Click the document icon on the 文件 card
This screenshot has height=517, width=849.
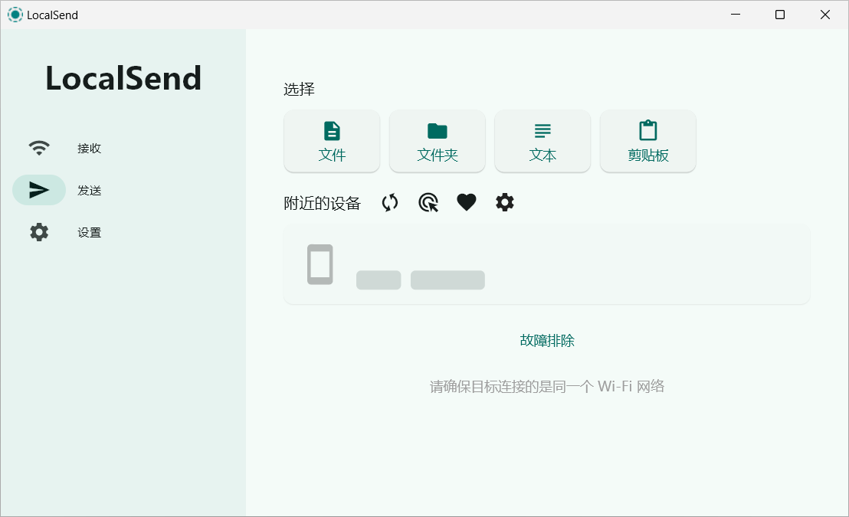click(332, 132)
